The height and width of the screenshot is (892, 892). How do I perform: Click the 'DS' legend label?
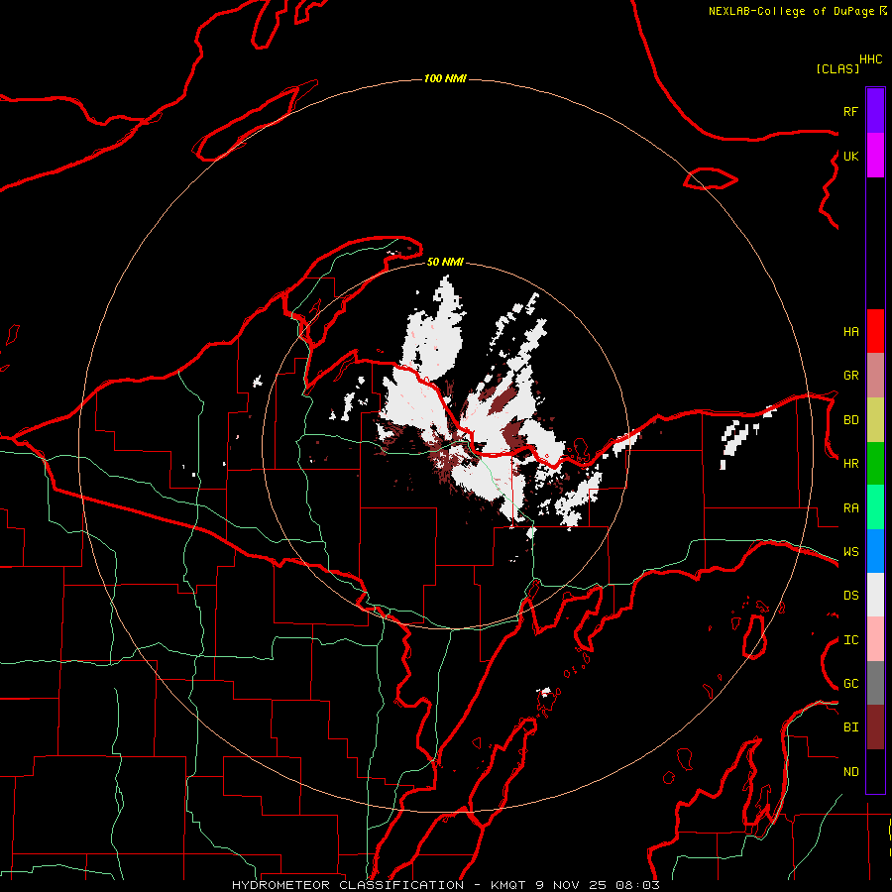click(850, 596)
